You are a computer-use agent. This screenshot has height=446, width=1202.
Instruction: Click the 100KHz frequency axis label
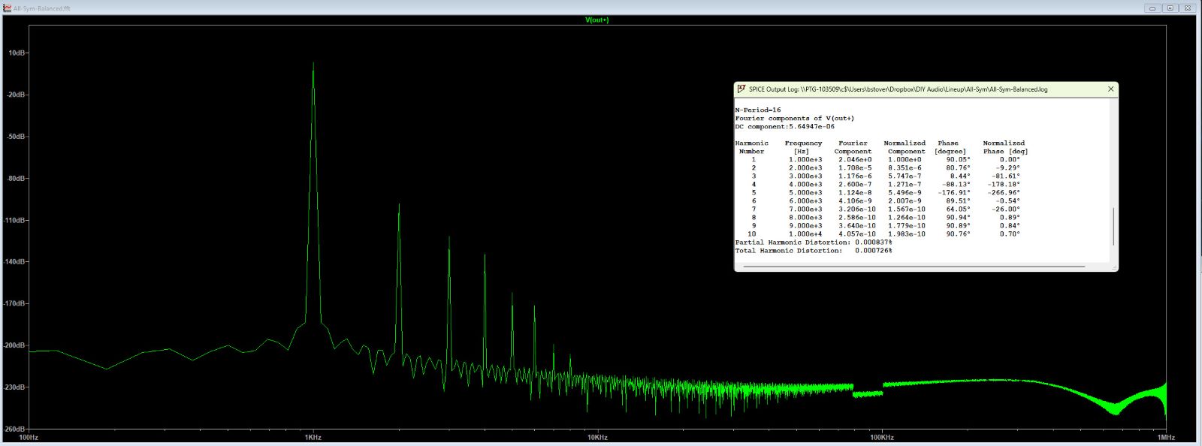click(882, 437)
